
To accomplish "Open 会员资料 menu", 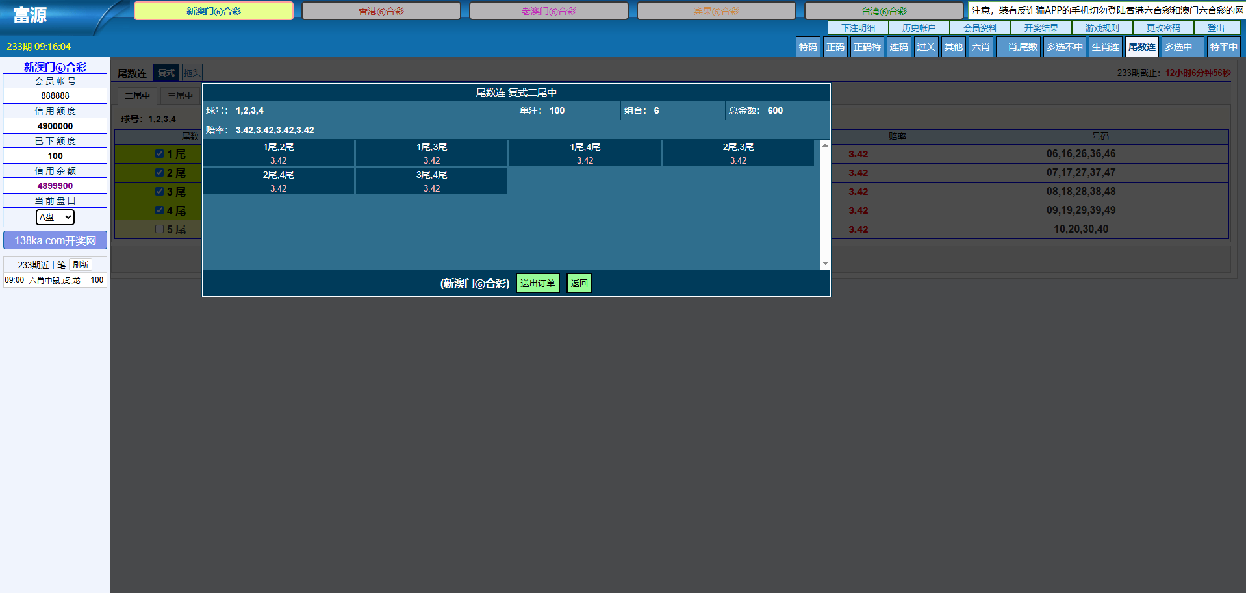I will 980,28.
